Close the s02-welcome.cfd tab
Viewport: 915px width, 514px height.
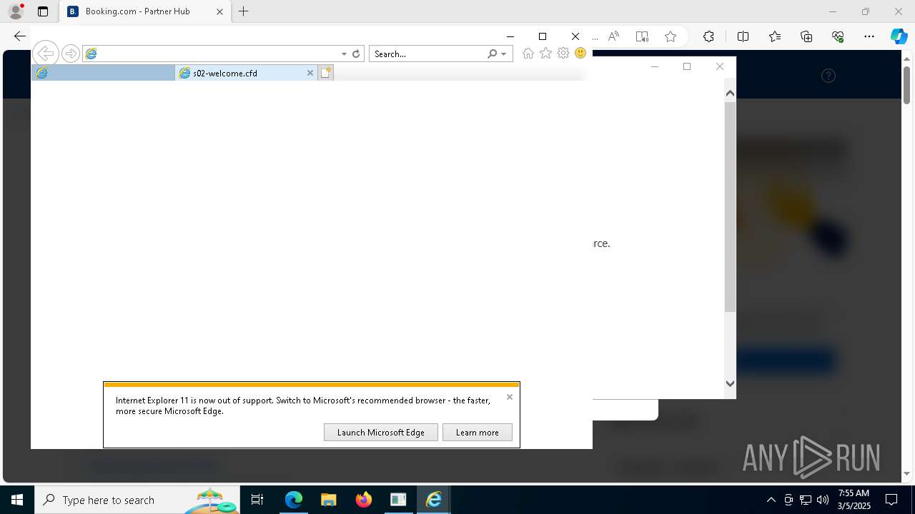310,73
